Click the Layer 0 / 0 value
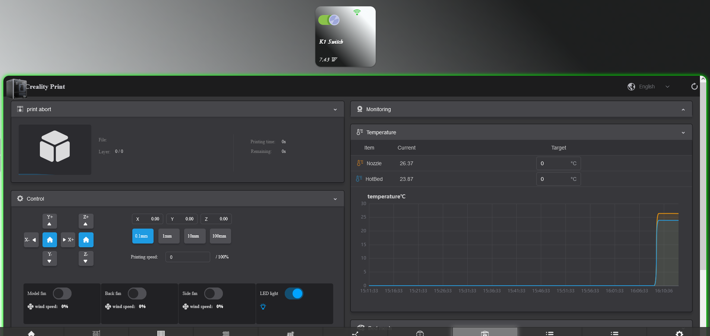This screenshot has width=710, height=336. coord(119,151)
